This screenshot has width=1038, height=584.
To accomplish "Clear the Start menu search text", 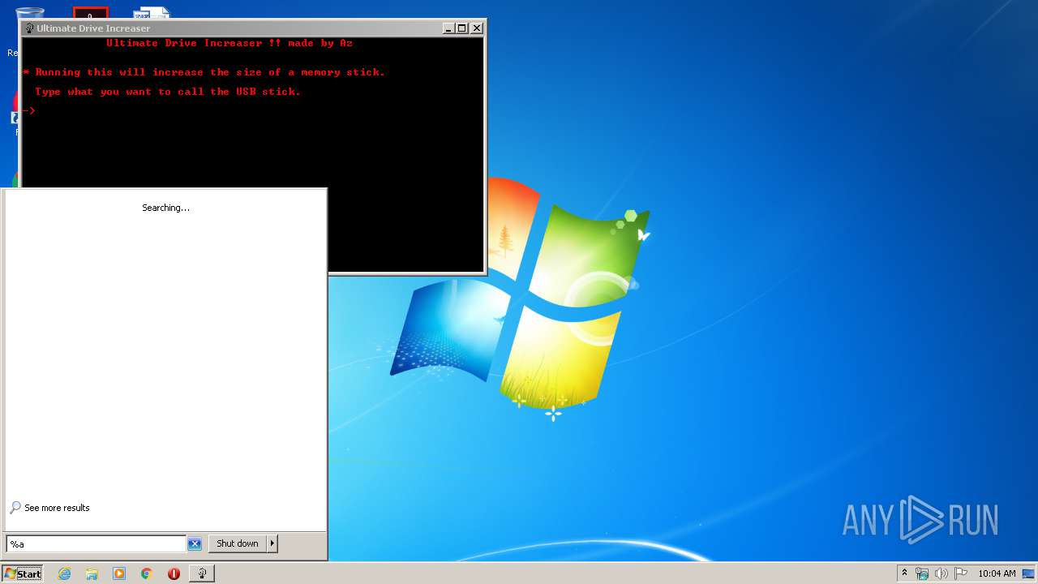I will 195,543.
